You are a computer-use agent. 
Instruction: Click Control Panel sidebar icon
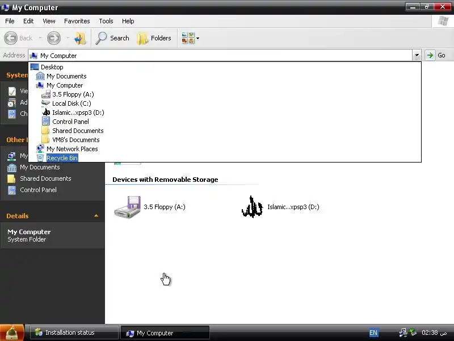(x=12, y=190)
